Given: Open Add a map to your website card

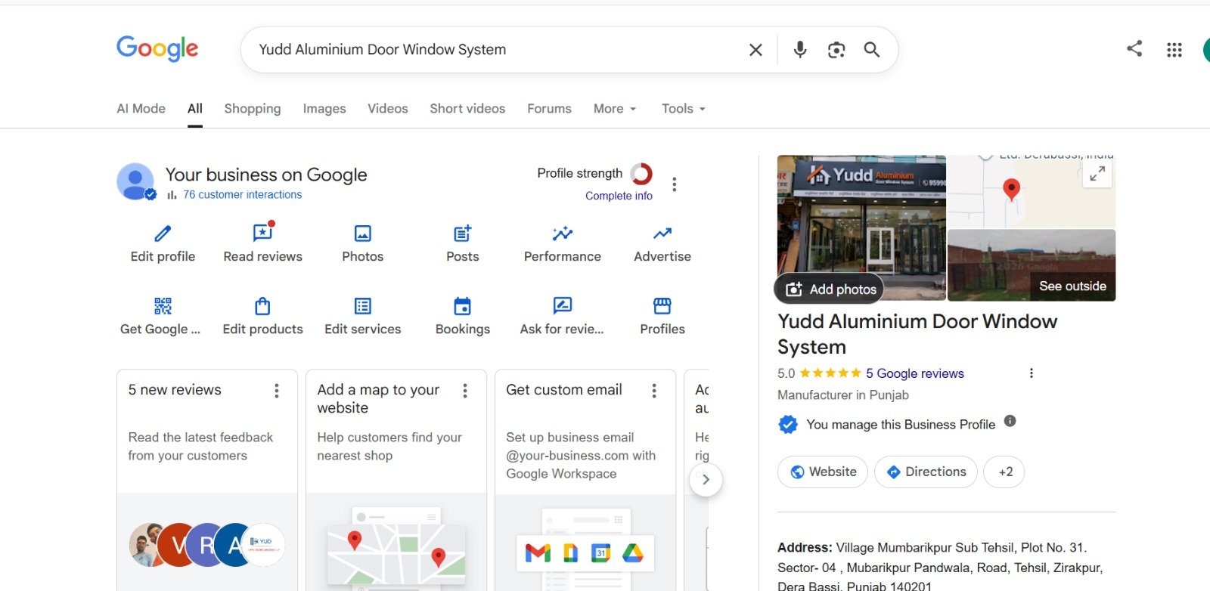Looking at the screenshot, I should point(396,480).
